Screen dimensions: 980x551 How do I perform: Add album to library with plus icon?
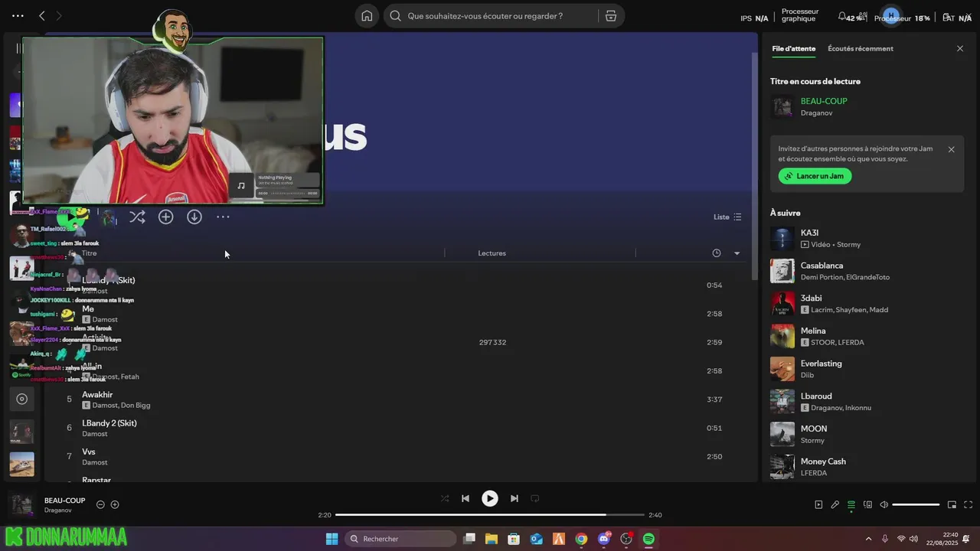tap(165, 217)
